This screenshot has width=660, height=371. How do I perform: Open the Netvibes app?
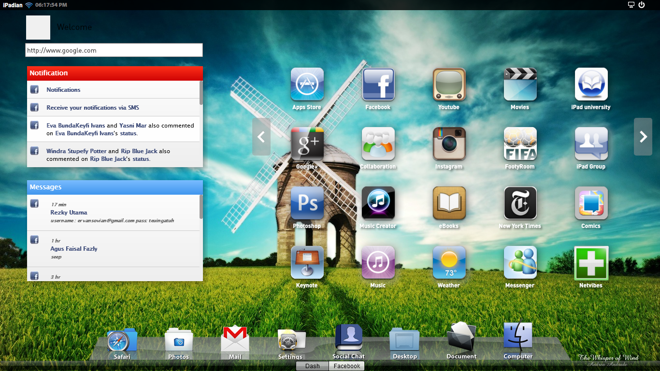591,262
